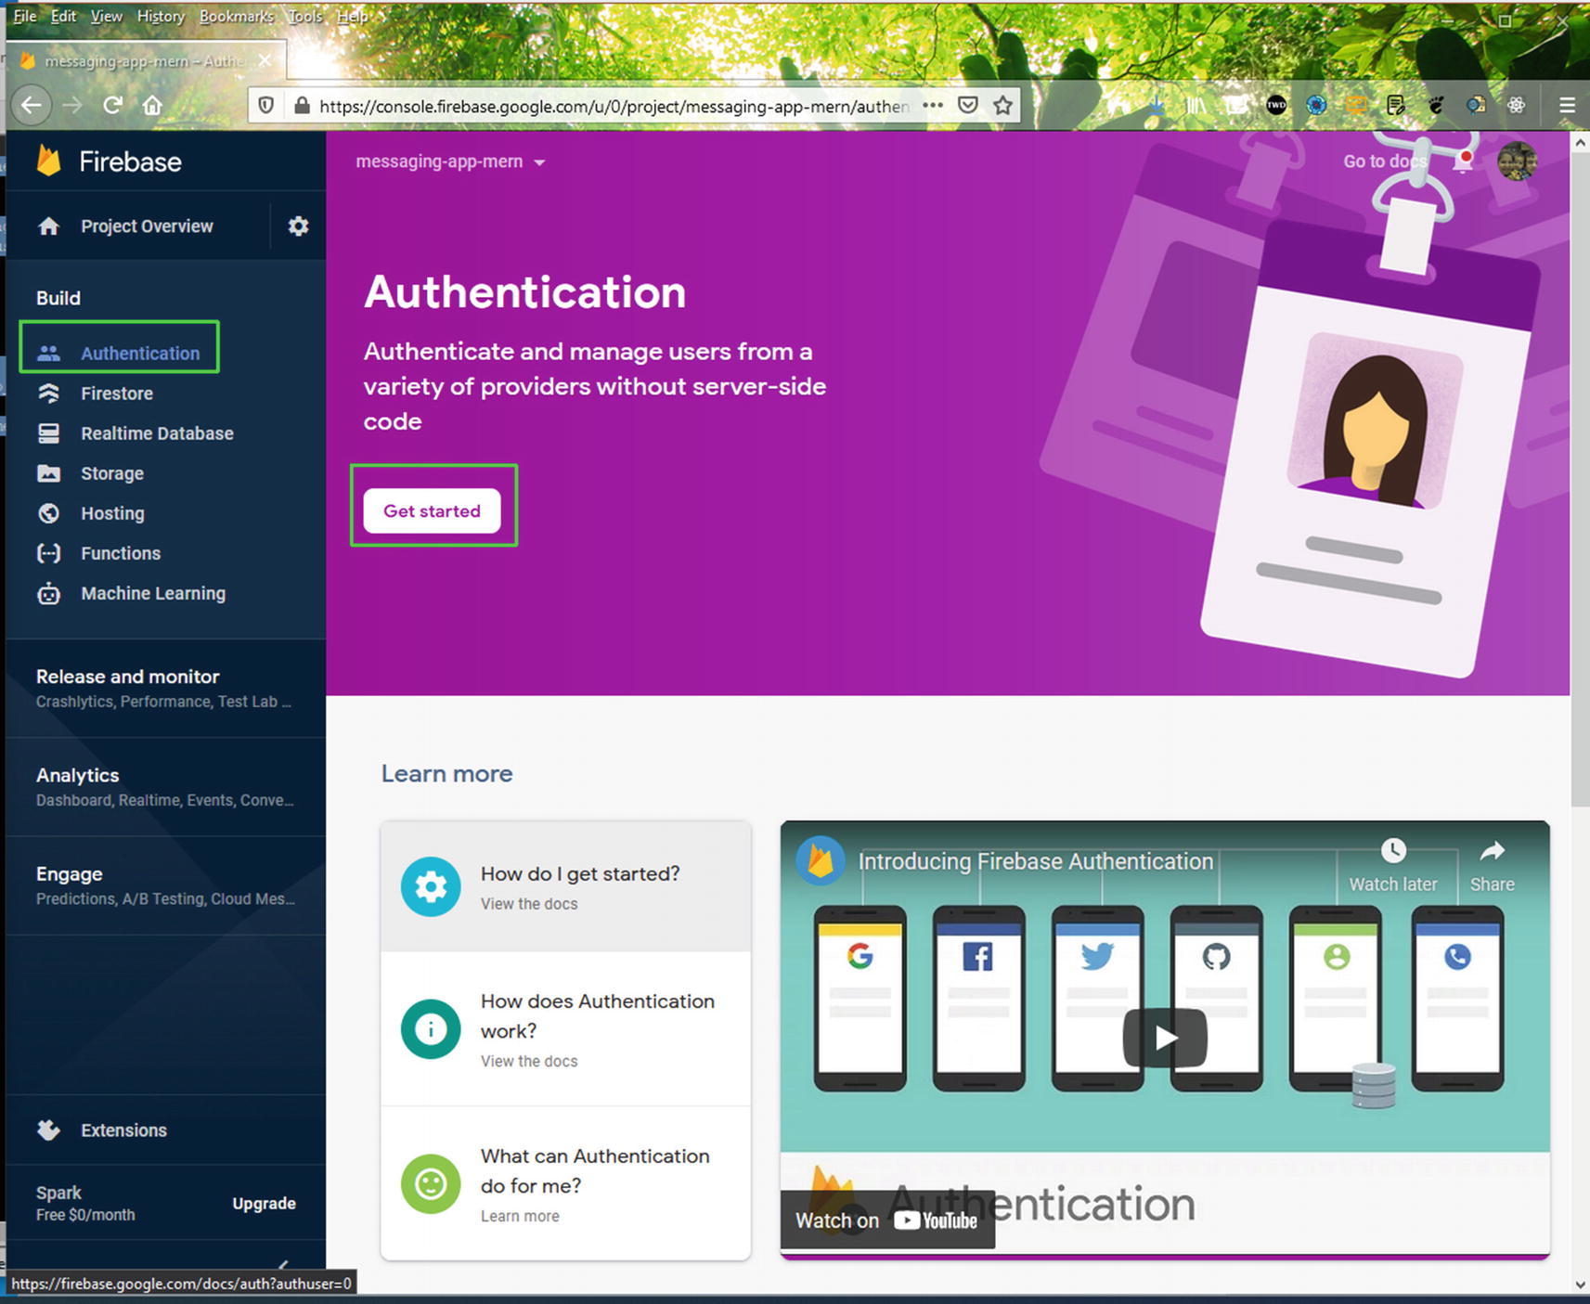Click the Share arrow on video
1590x1304 pixels.
[1492, 864]
